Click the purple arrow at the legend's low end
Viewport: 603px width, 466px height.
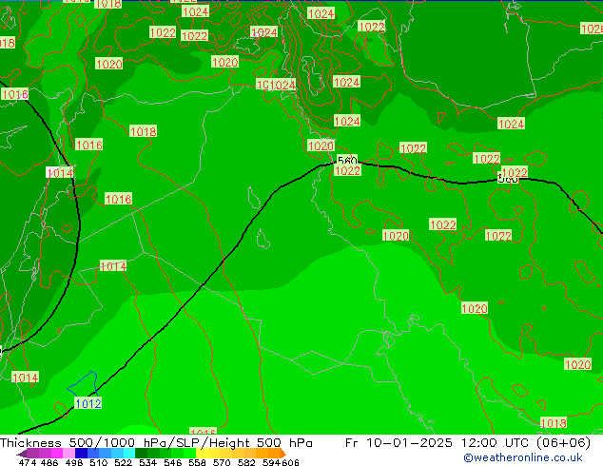click(21, 454)
